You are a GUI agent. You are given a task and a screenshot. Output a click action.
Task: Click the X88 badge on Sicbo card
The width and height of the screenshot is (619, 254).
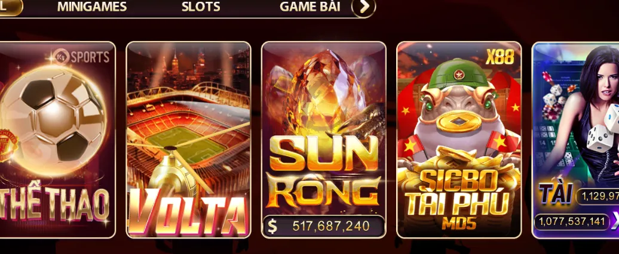pos(500,57)
